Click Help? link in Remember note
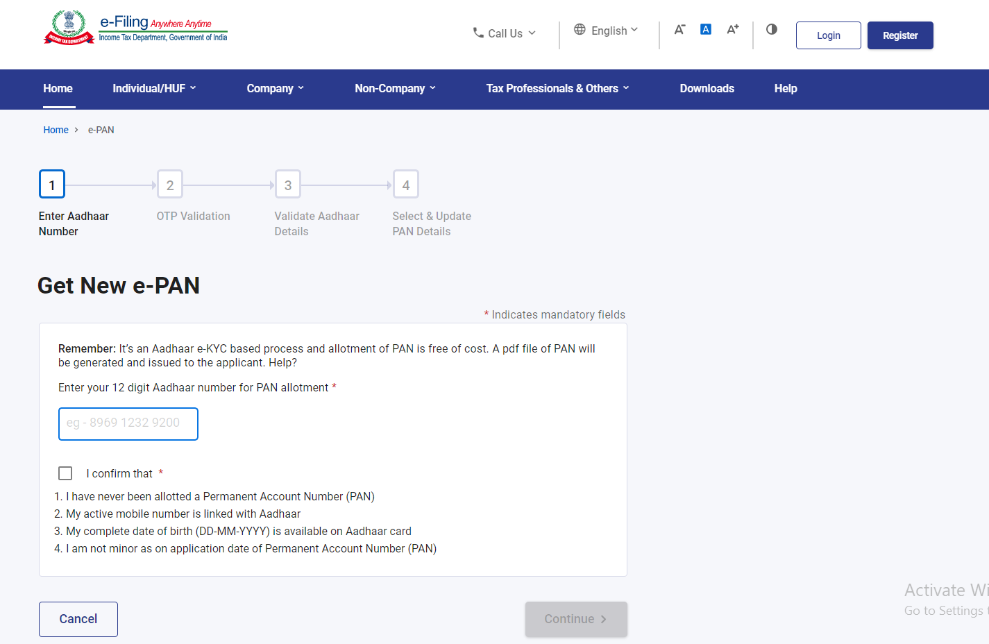This screenshot has height=644, width=989. tap(283, 363)
